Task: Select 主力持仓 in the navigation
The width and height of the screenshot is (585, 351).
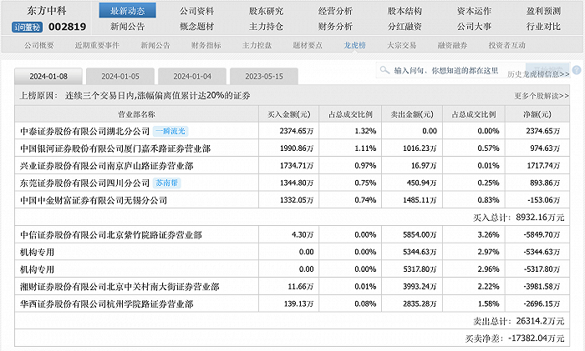Action: [266, 26]
